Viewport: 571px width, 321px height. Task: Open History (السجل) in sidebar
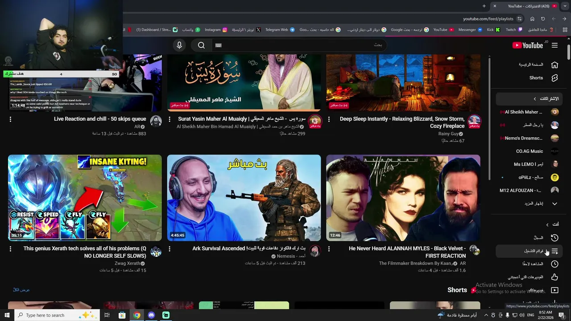[x=529, y=238]
